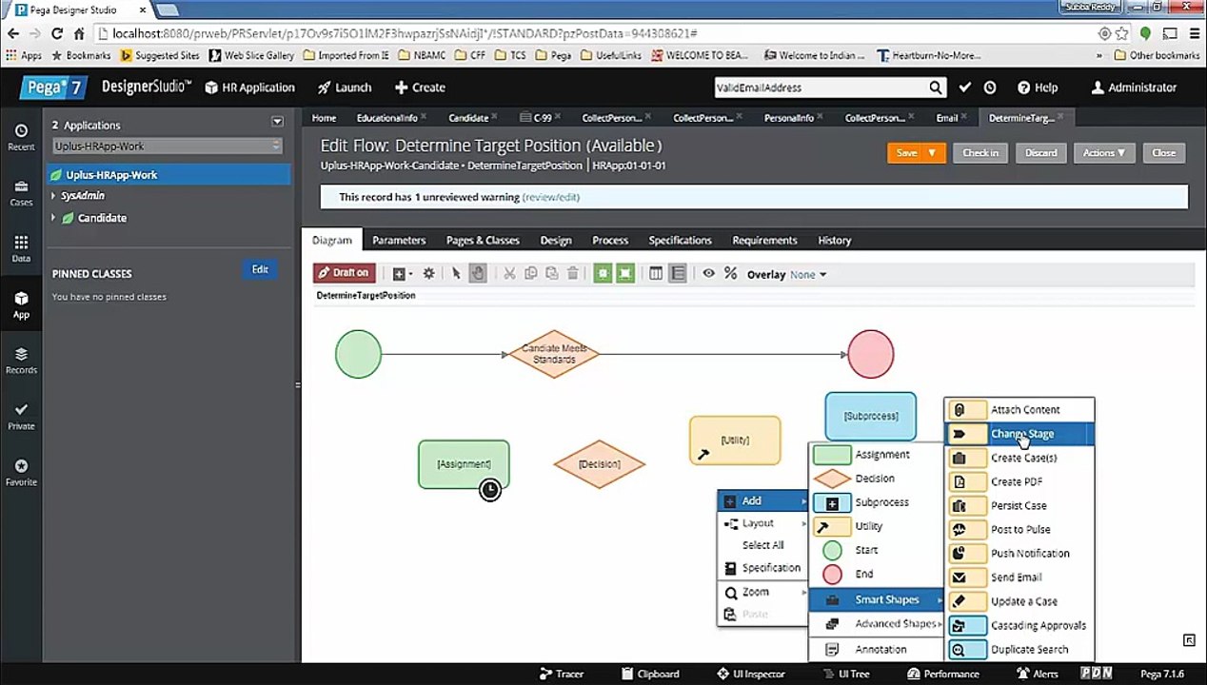
Task: Choose Select All in context menu
Action: click(762, 545)
